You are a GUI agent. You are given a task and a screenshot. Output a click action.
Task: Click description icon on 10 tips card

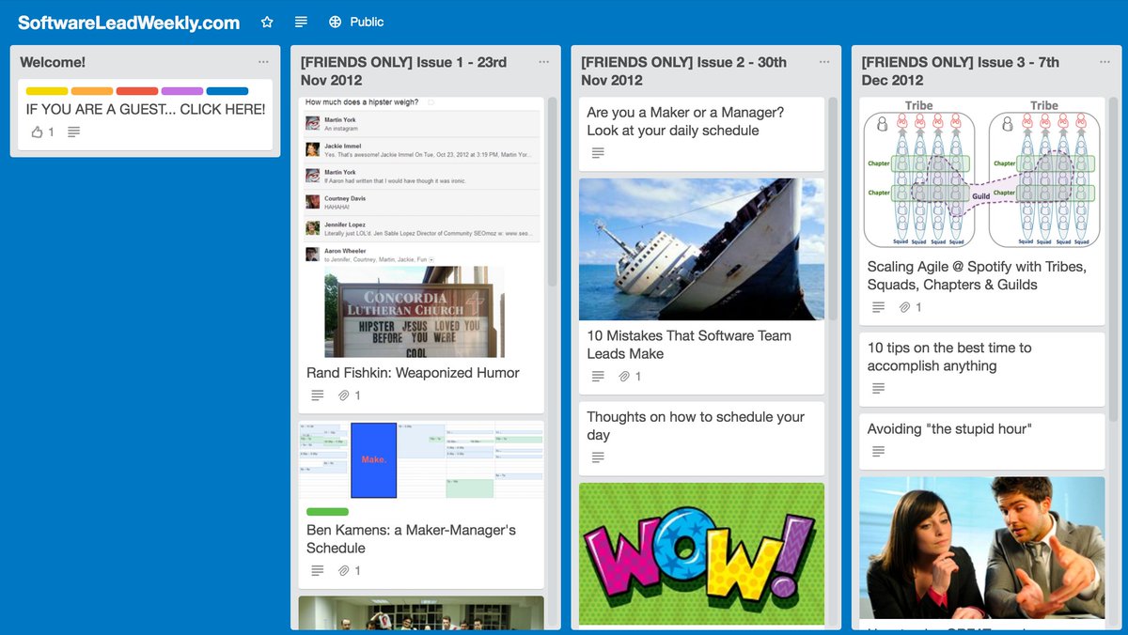[x=878, y=388]
